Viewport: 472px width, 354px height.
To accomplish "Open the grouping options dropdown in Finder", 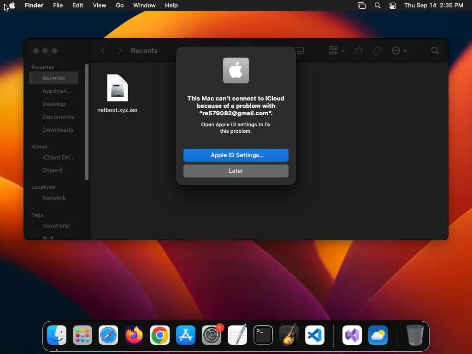I will coord(336,51).
